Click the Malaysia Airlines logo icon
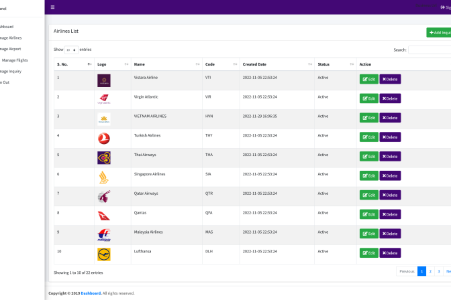Screen dimensions: 451x300 (x=104, y=235)
